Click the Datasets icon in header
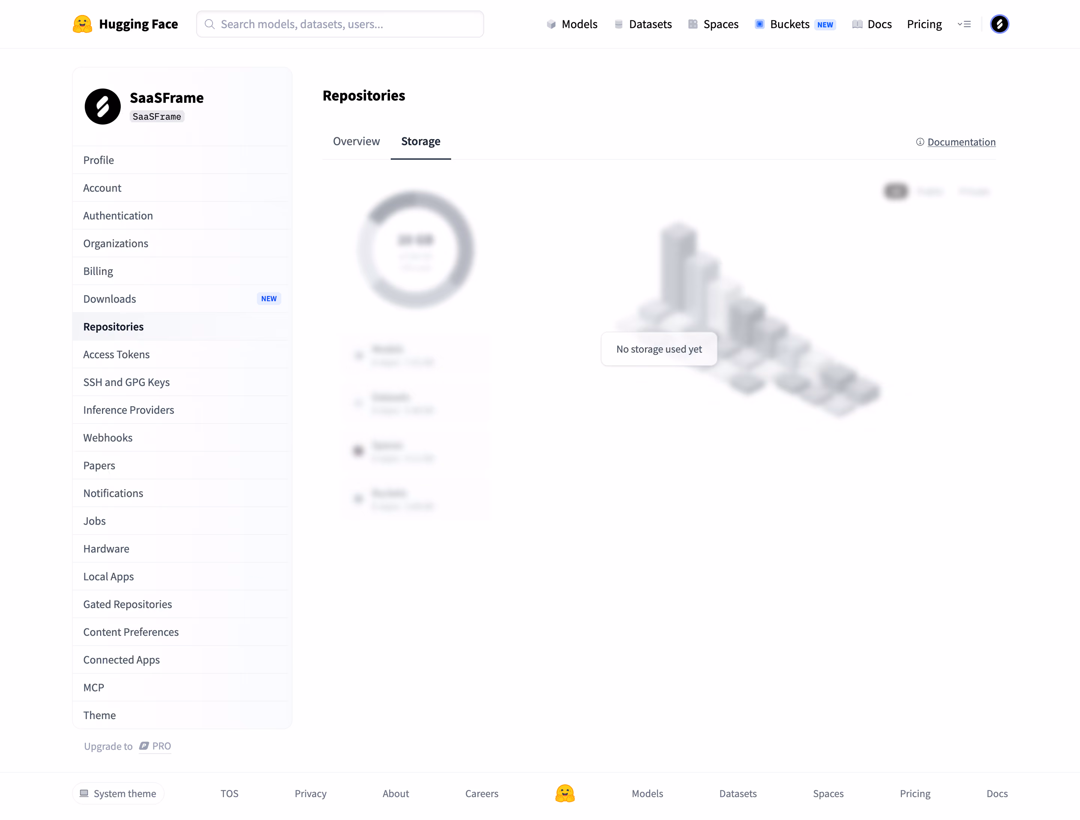The image size is (1080, 820). tap(619, 24)
